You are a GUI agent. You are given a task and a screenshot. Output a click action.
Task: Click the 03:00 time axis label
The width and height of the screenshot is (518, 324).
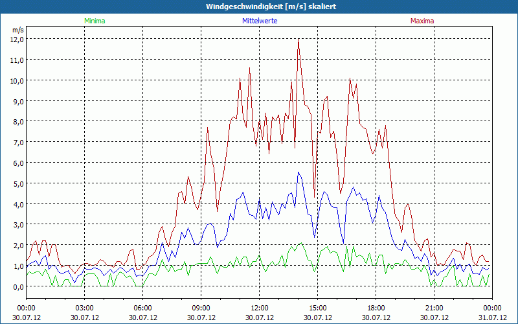pos(85,308)
